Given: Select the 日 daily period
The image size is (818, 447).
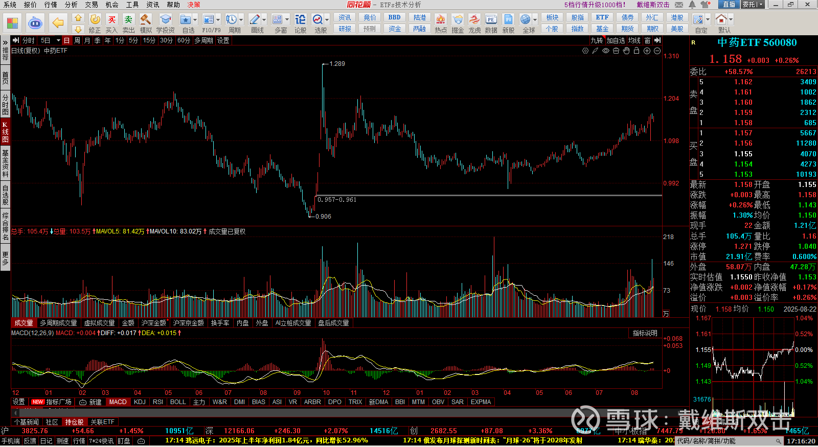Looking at the screenshot, I should click(66, 40).
